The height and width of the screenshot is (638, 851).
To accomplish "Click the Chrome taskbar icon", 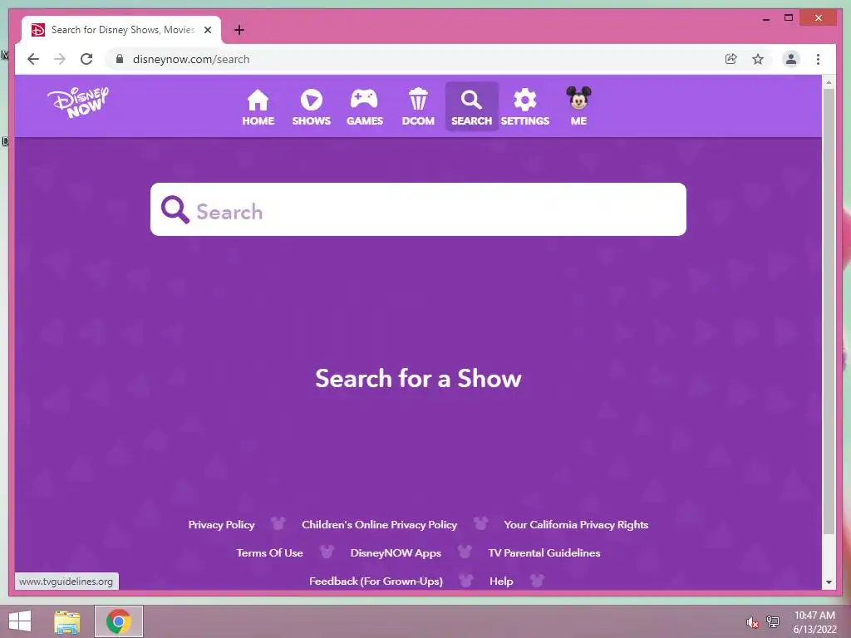I will [119, 621].
